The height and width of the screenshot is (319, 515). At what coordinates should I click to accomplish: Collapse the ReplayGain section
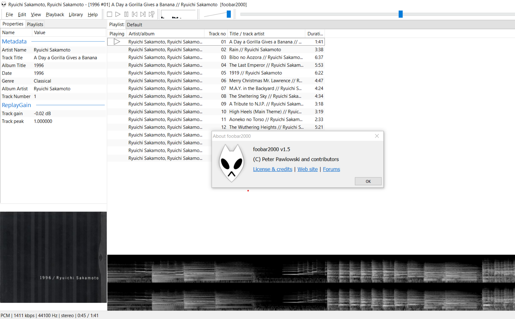click(16, 105)
